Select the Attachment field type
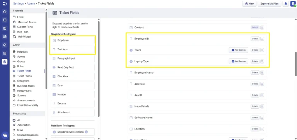 click(x=73, y=113)
